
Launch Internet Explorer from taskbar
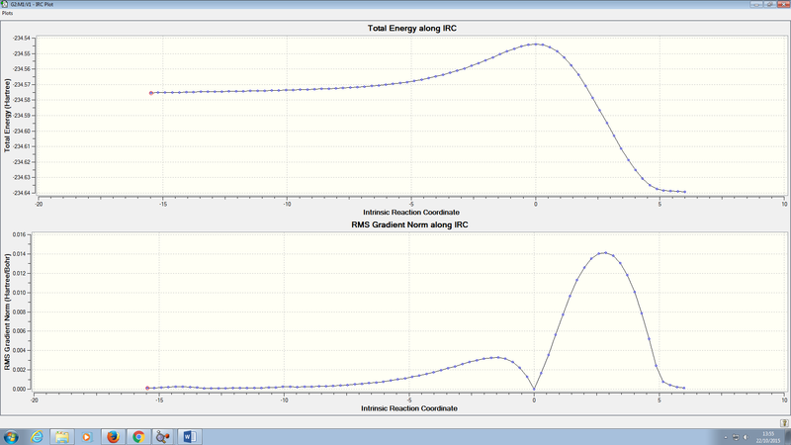point(37,437)
